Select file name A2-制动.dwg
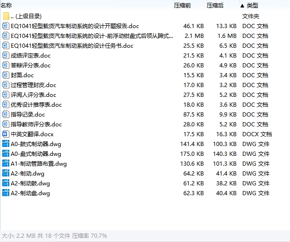The image size is (290, 242). (x=28, y=174)
